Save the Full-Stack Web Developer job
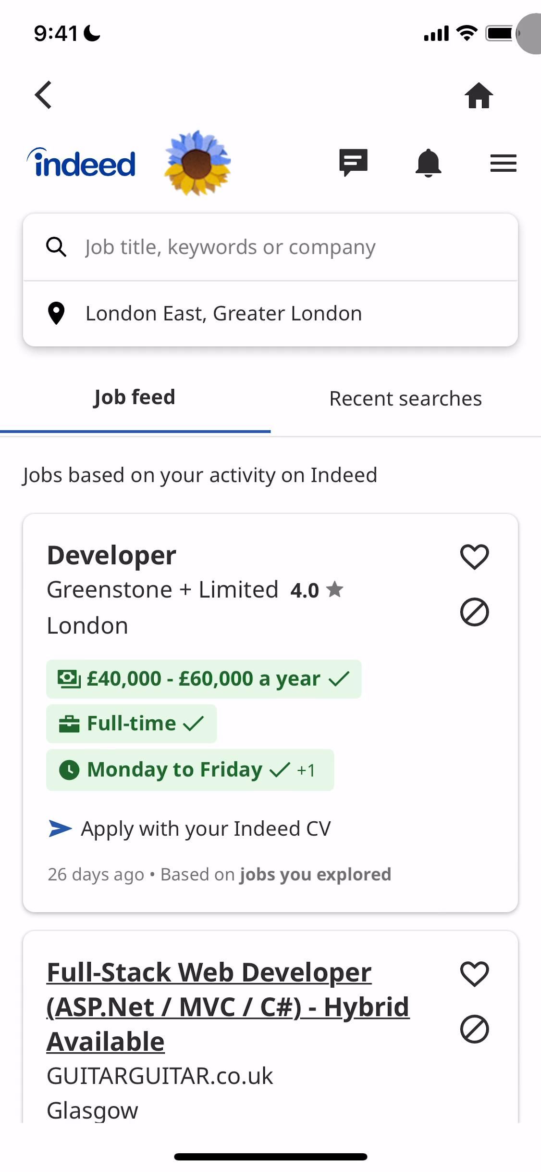Viewport: 541px width, 1172px height. click(x=474, y=974)
